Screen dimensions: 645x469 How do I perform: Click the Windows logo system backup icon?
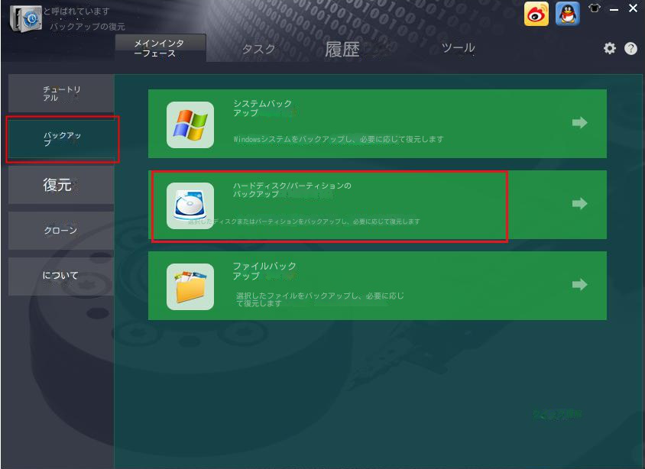tap(190, 125)
